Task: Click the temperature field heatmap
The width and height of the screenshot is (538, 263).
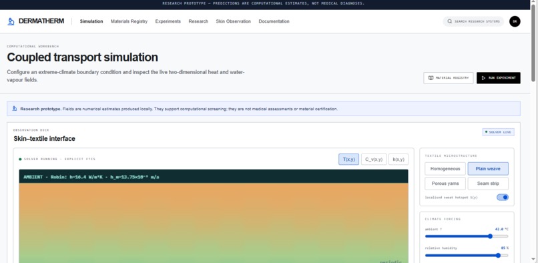Action: tap(214, 223)
